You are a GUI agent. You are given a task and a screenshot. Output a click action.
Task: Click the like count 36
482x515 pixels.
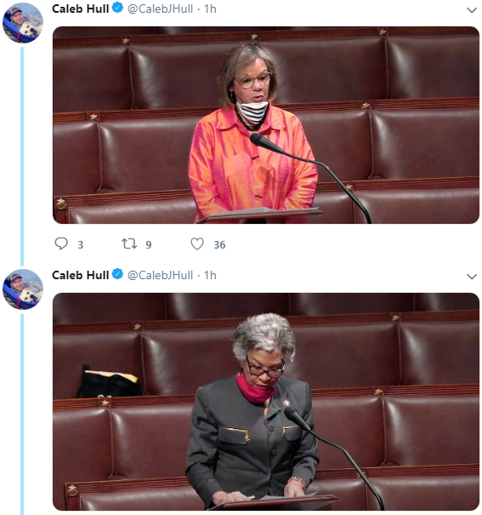pyautogui.click(x=219, y=244)
